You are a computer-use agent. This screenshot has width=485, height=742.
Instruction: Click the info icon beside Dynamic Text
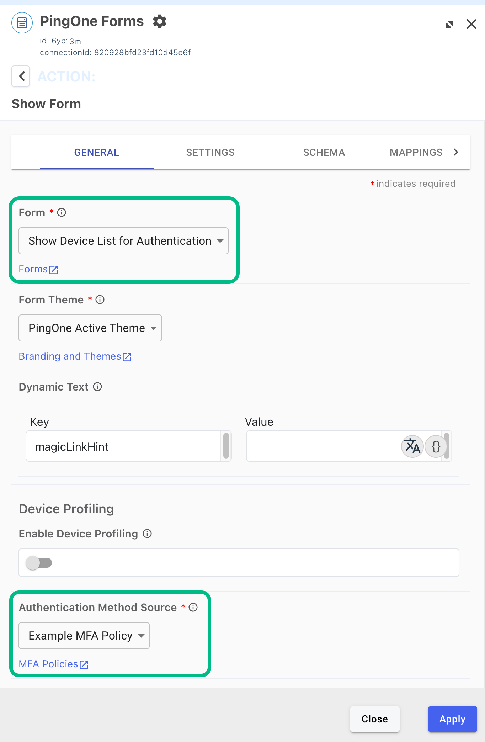click(x=97, y=387)
